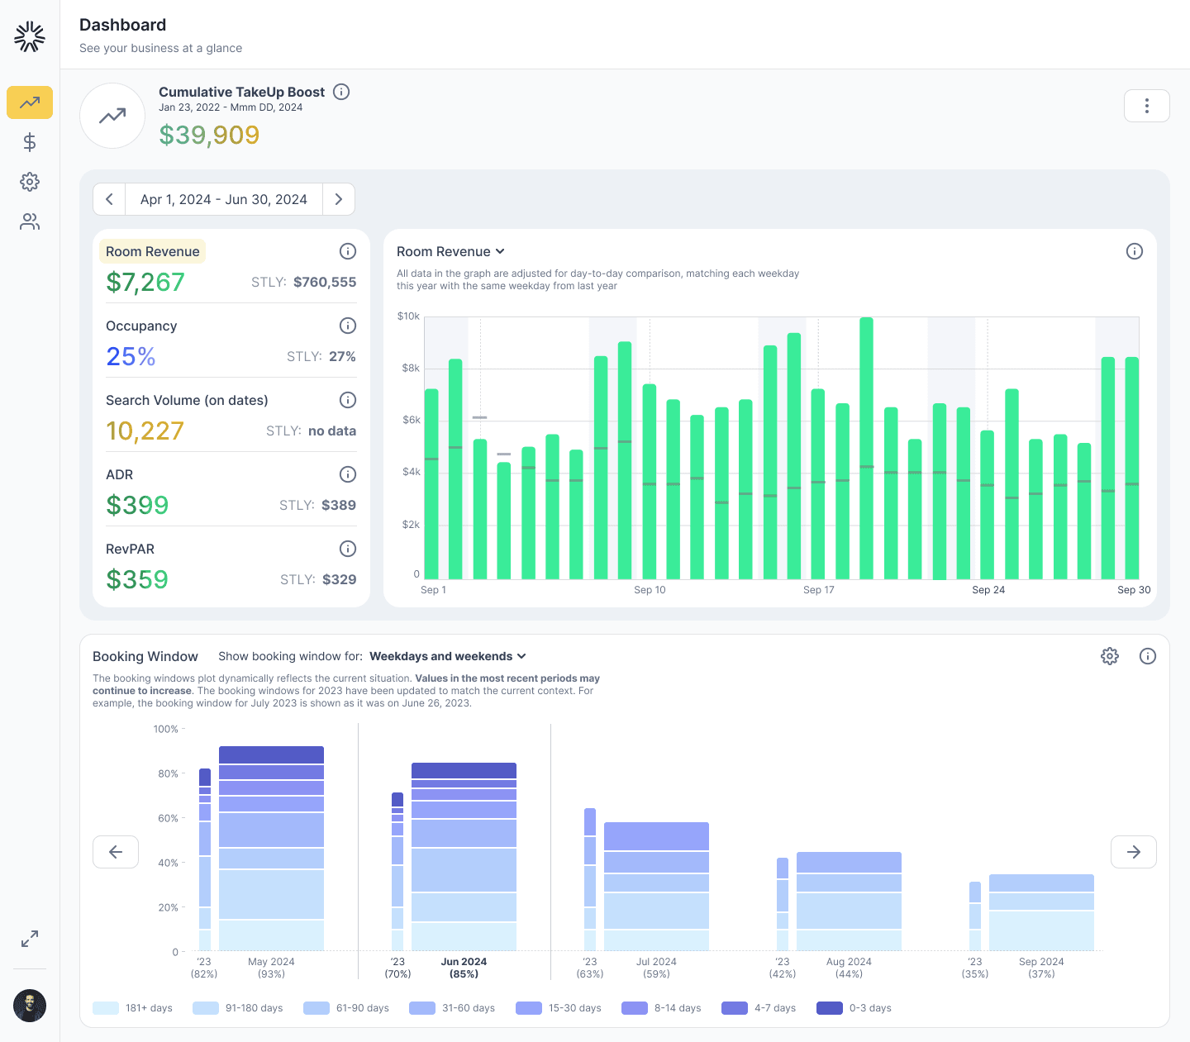Go to the previous date range
1190x1042 pixels.
[x=109, y=199]
